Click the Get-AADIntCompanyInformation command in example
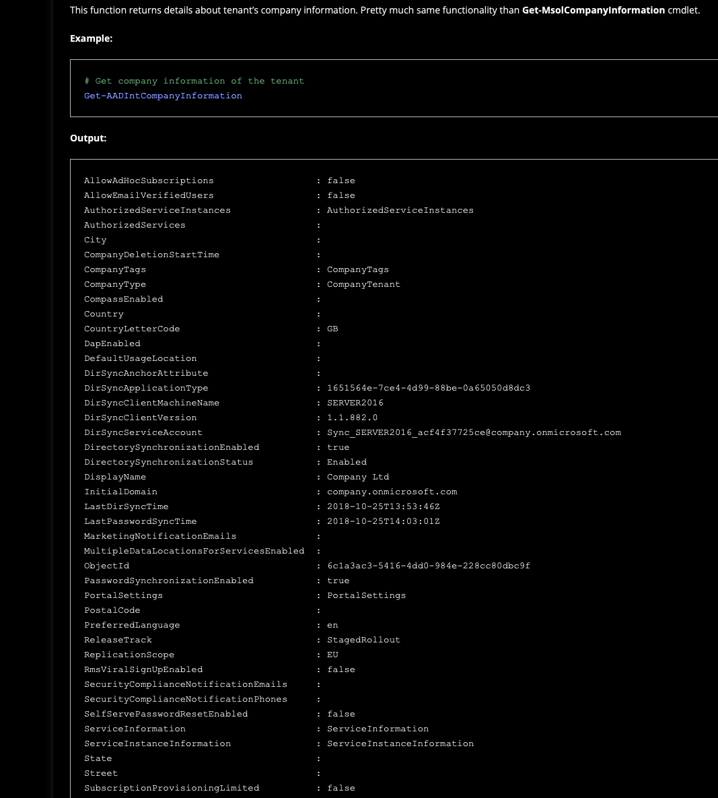The width and height of the screenshot is (718, 798). coord(163,96)
